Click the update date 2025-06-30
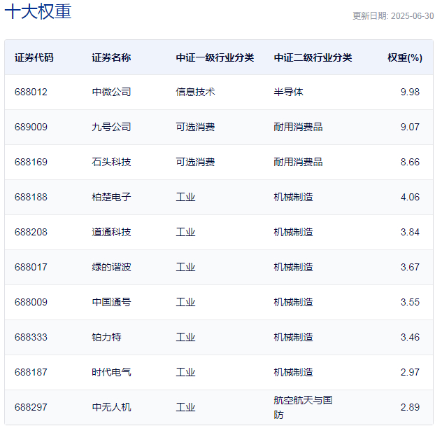 (412, 16)
